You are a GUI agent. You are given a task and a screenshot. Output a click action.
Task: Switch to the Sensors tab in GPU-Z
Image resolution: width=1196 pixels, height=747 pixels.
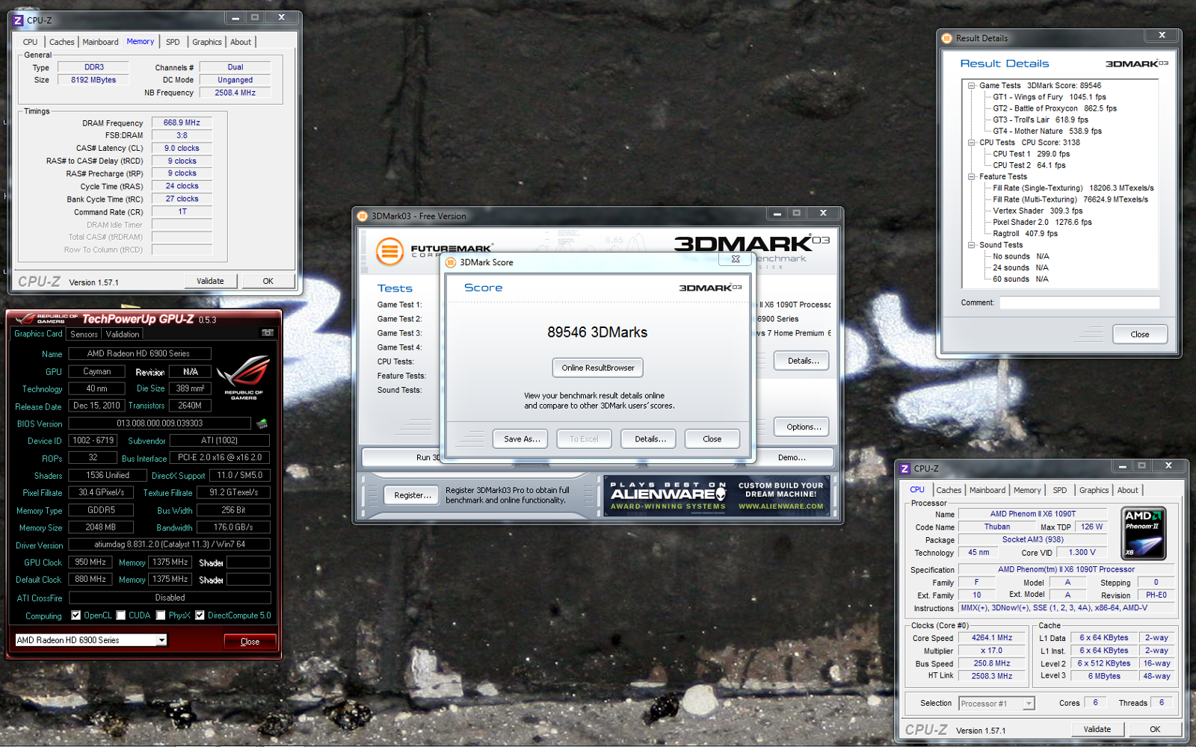click(x=84, y=335)
